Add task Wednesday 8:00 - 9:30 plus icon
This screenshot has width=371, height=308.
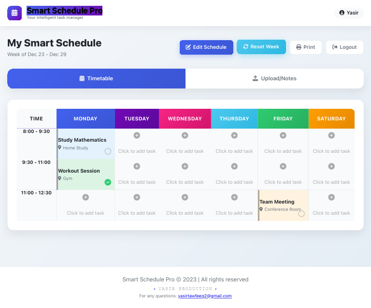[x=185, y=135]
